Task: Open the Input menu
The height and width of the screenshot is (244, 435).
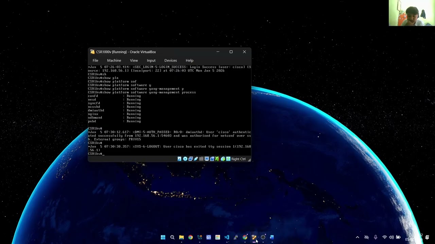Action: pos(151,60)
